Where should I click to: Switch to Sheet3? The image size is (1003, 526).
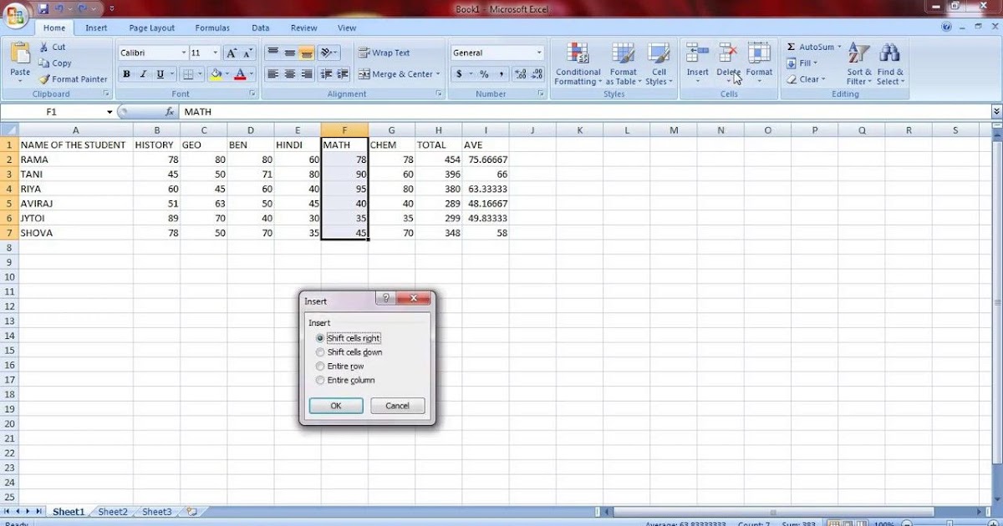click(156, 512)
